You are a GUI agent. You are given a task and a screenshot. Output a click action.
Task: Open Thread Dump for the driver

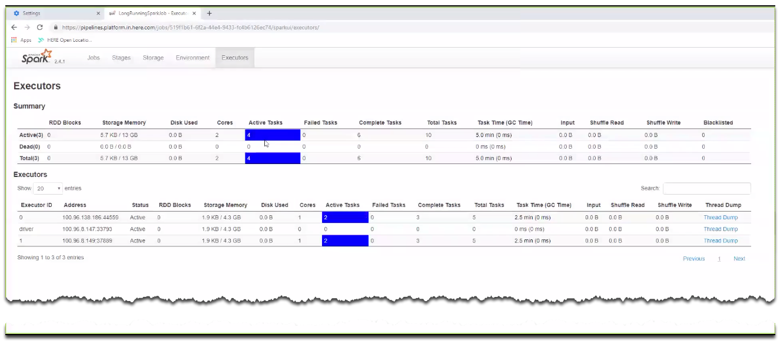[720, 229]
